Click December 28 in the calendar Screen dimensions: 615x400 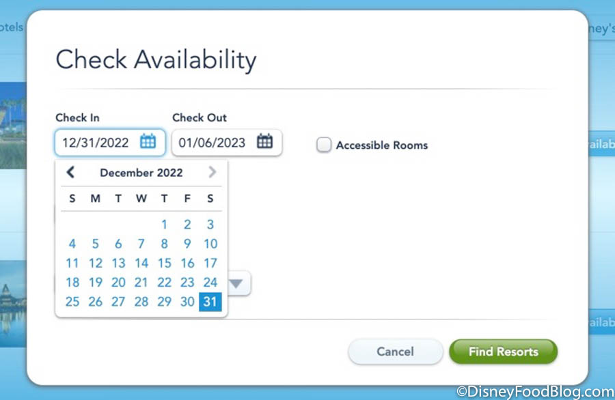tap(141, 302)
